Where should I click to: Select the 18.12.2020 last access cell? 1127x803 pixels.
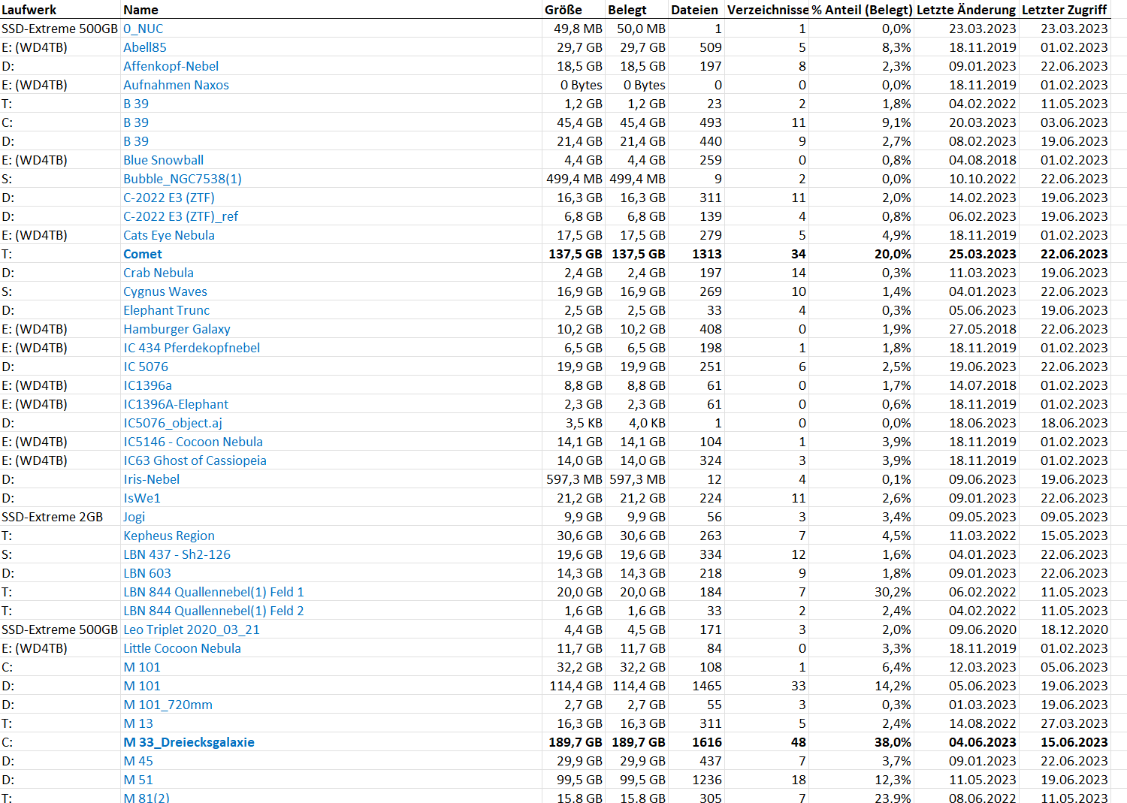click(1074, 629)
